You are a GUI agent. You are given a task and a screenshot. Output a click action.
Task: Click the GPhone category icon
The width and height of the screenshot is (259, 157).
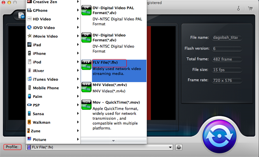pos(29,10)
